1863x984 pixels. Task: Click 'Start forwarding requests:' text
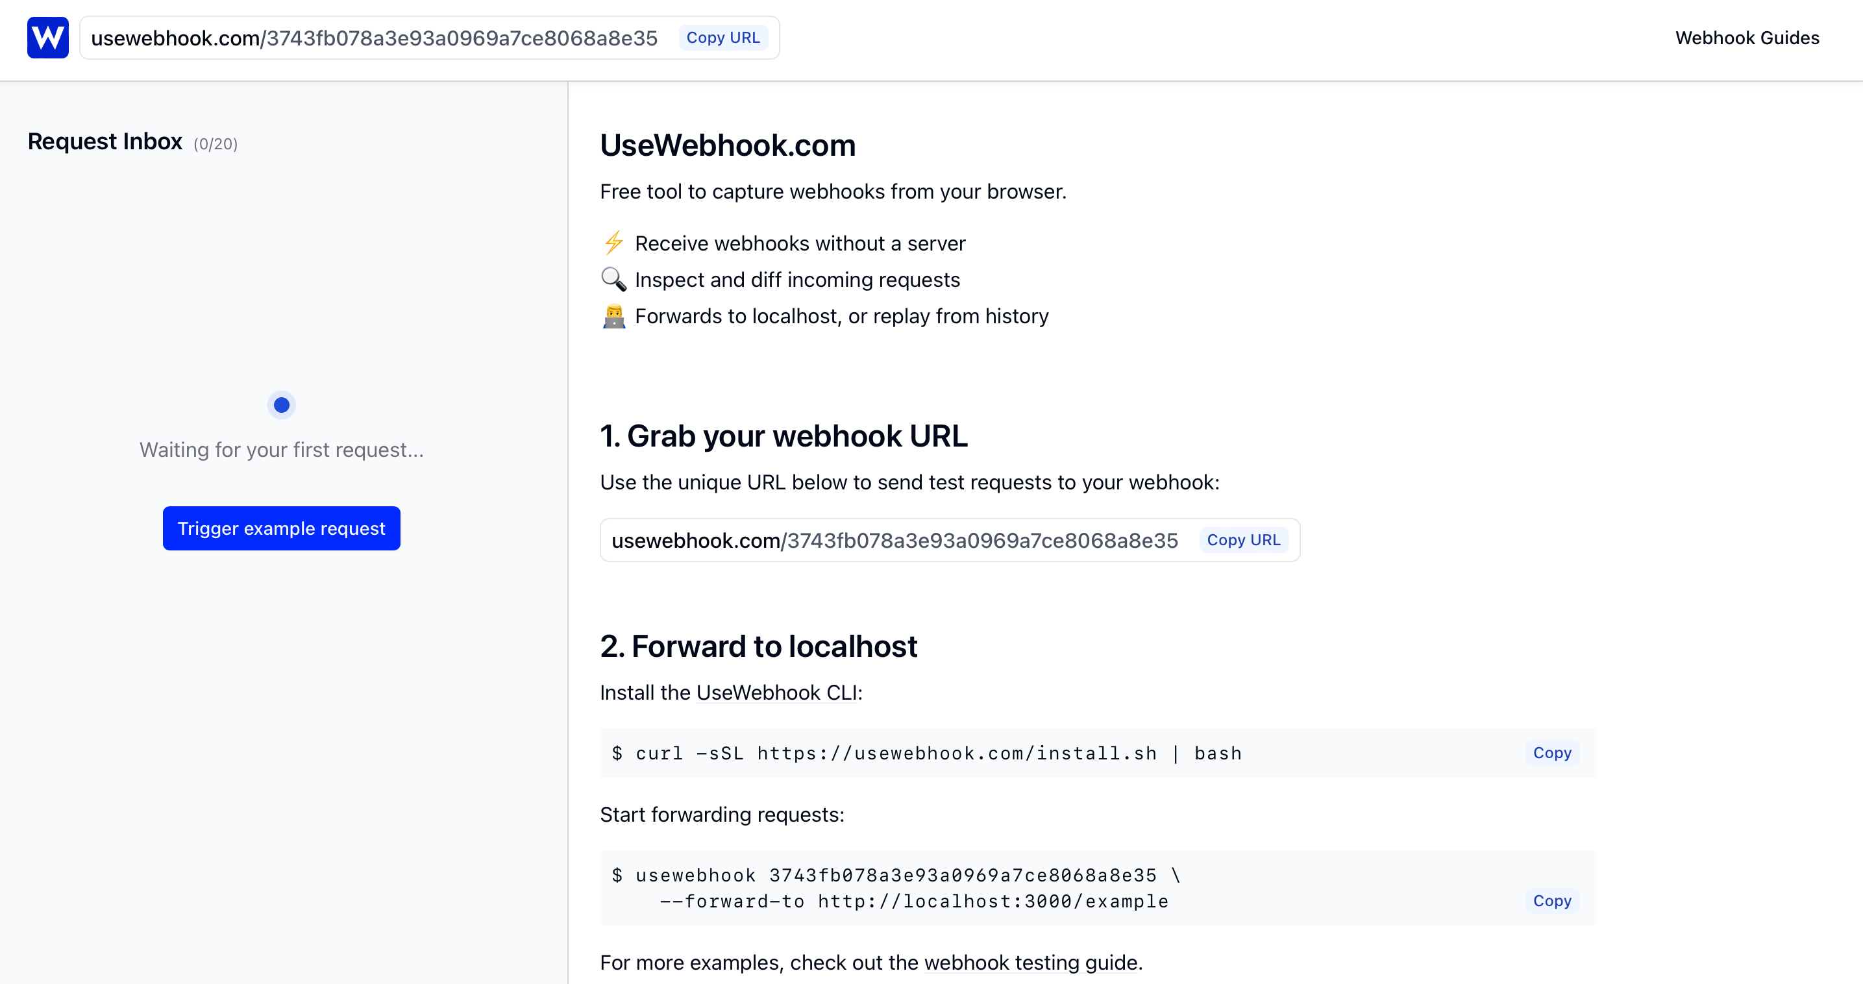(722, 815)
